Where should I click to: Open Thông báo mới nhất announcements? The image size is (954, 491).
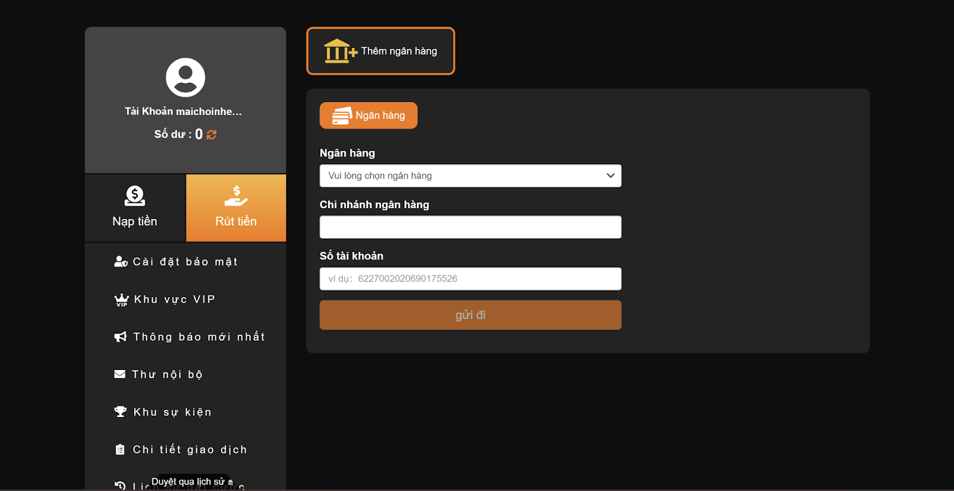pos(190,337)
